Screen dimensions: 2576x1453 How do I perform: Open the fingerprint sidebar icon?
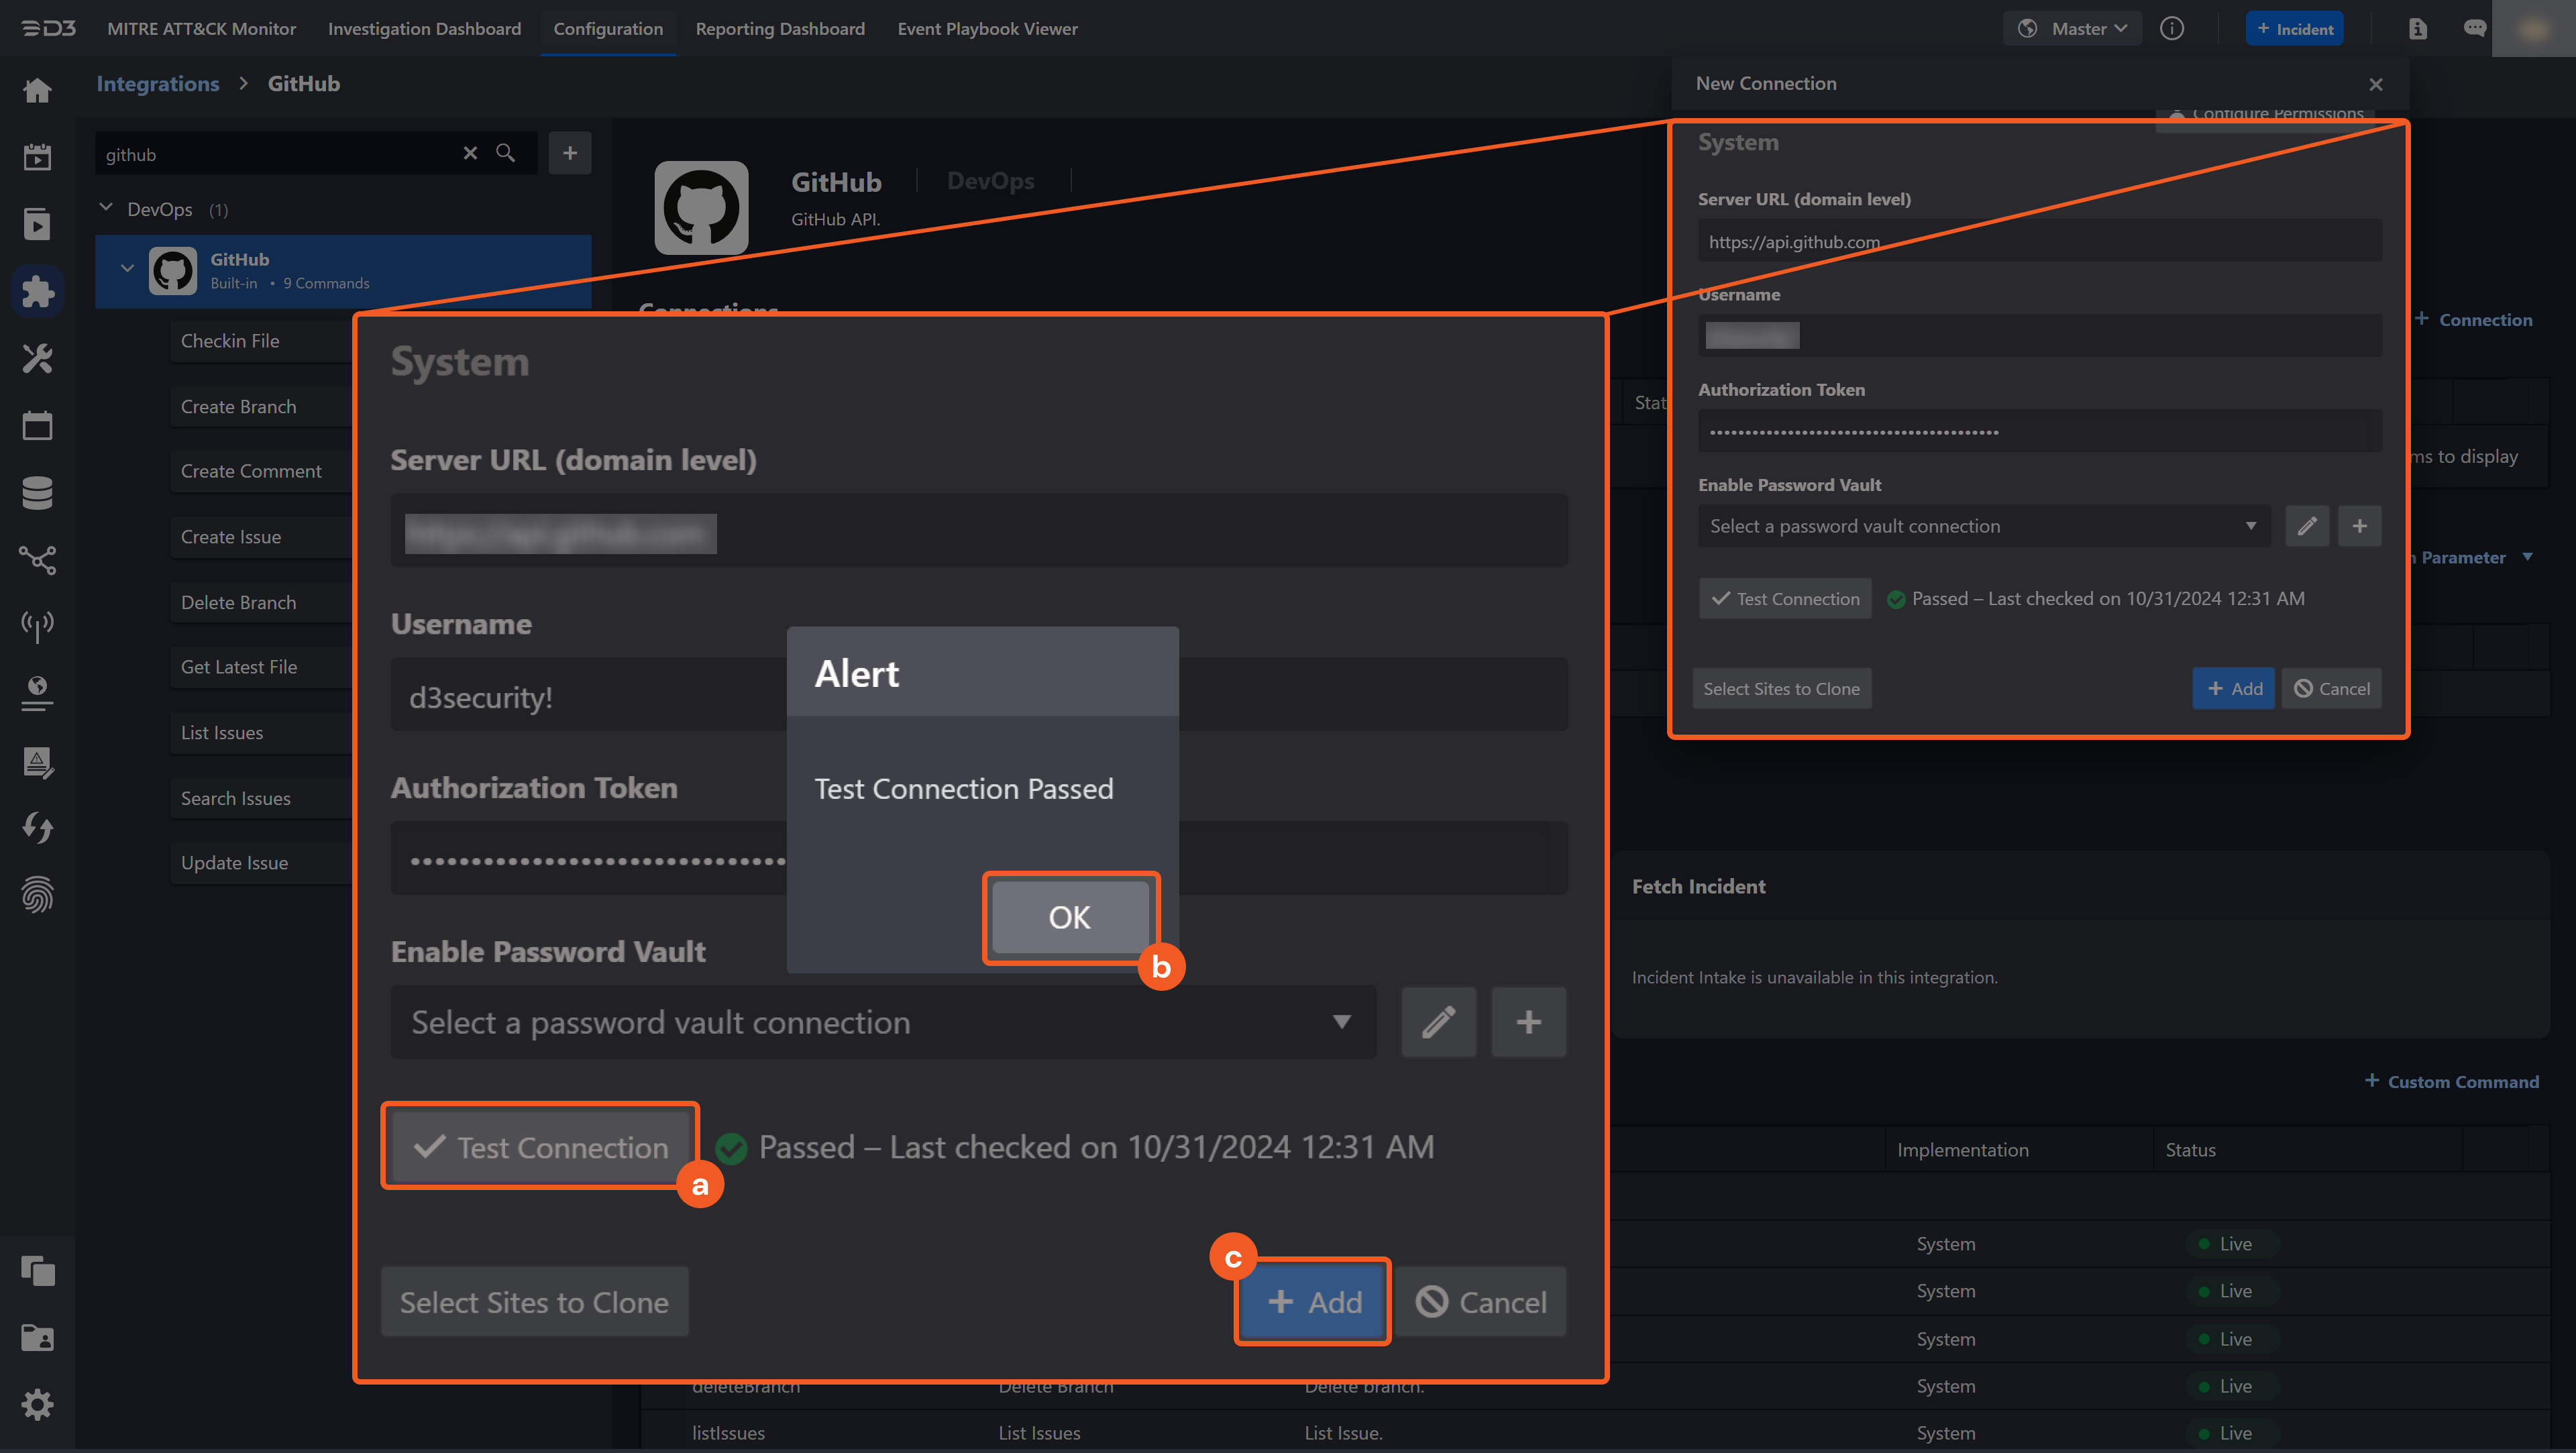click(37, 895)
